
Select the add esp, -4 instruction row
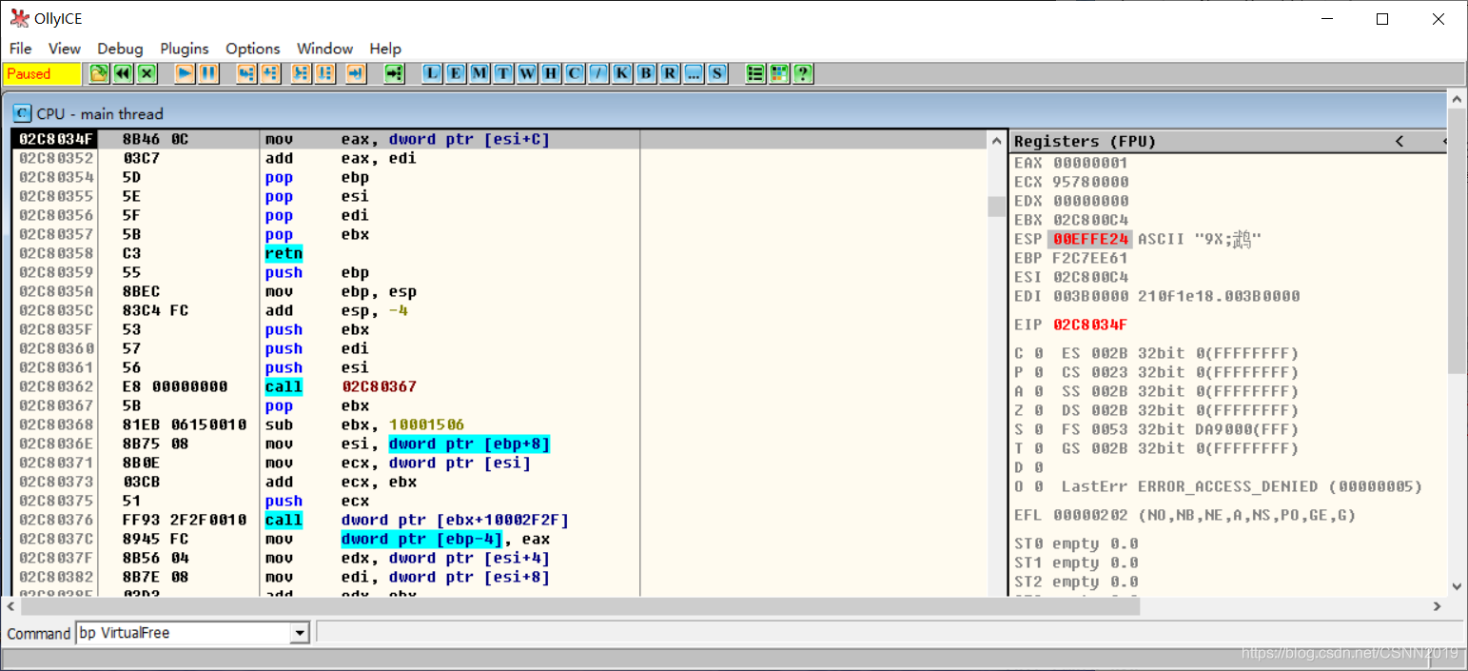click(500, 311)
